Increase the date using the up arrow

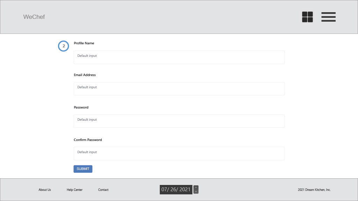[x=196, y=187]
